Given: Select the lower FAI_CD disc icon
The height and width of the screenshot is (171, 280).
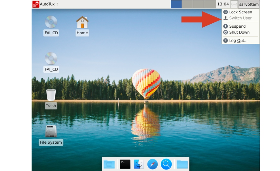Looking at the screenshot, I should [51, 58].
